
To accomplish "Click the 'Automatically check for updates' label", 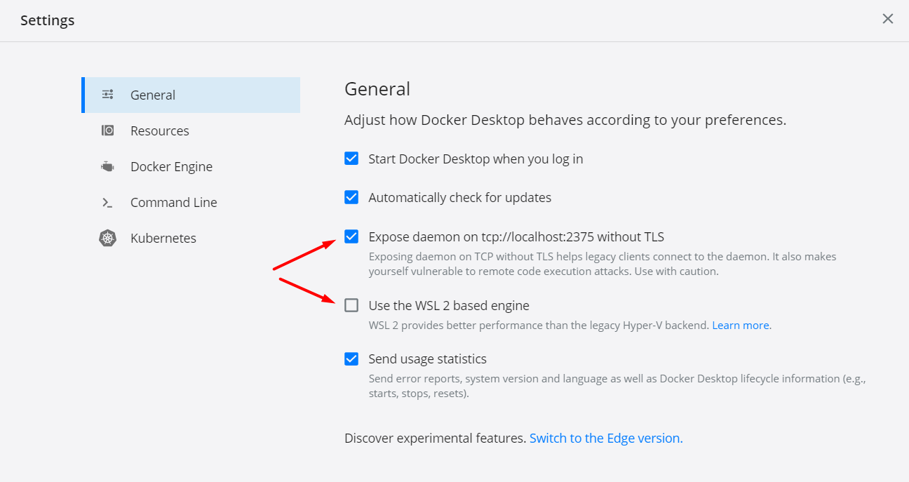I will coord(459,197).
